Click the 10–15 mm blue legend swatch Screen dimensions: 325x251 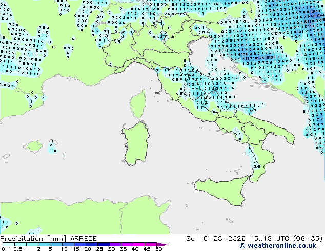pyautogui.click(x=68, y=244)
